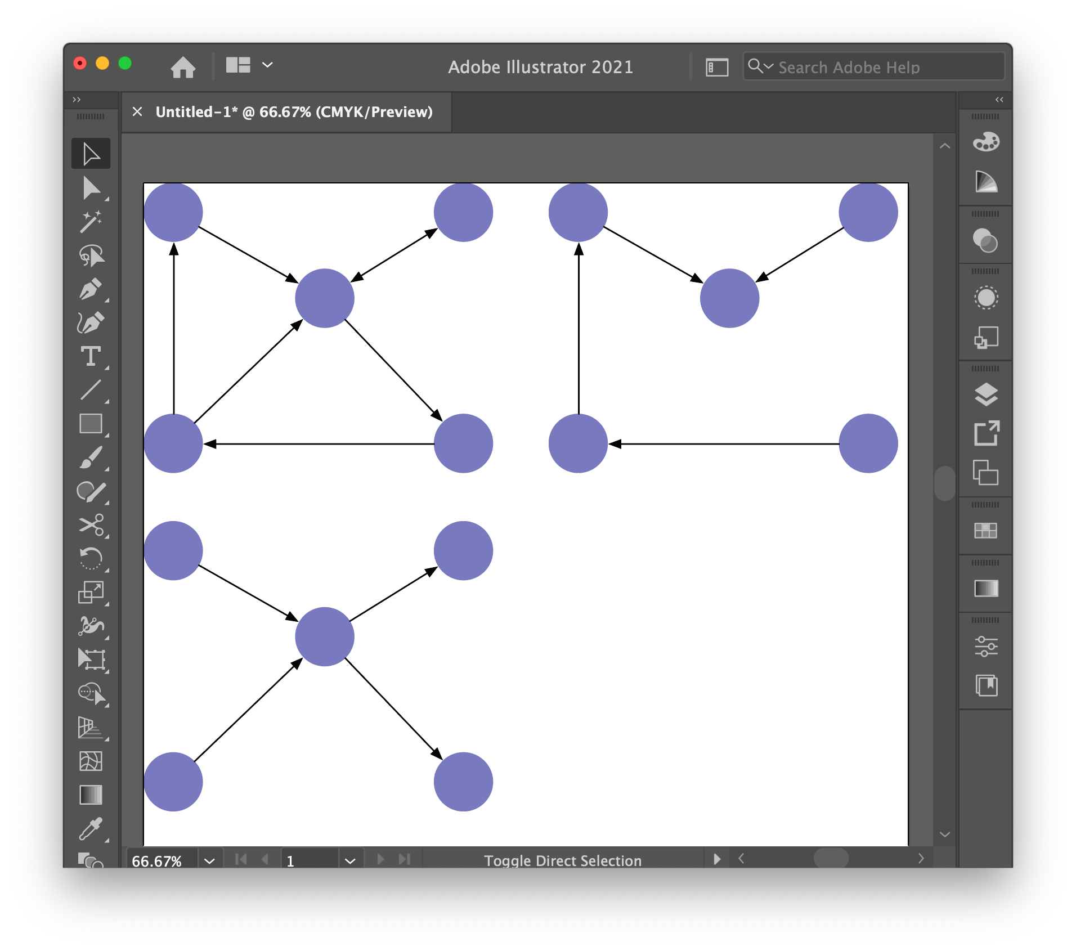Open the Appearance panel icon

(986, 298)
